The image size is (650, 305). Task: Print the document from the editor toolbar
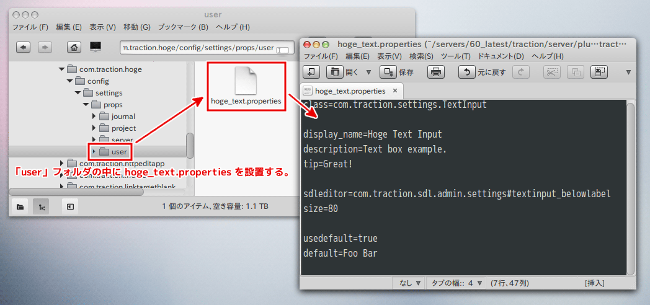[x=435, y=72]
